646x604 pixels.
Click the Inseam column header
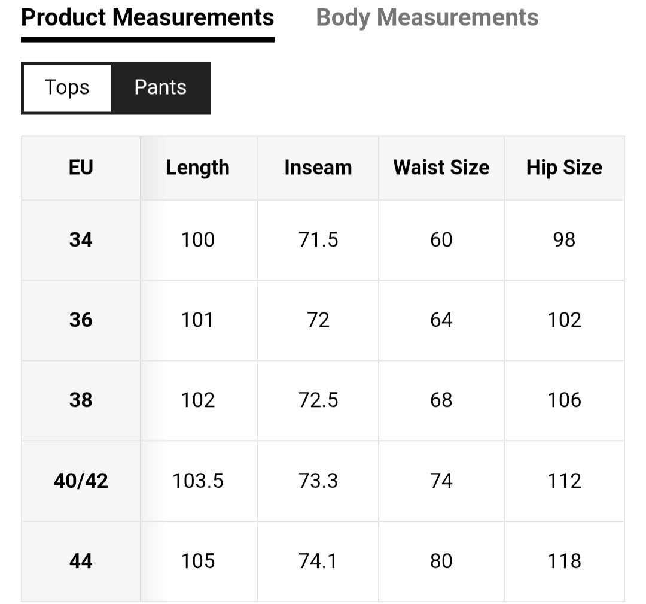[318, 168]
